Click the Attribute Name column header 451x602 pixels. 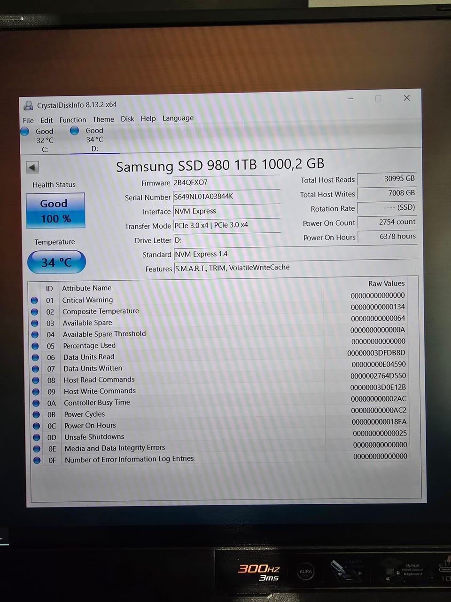86,288
